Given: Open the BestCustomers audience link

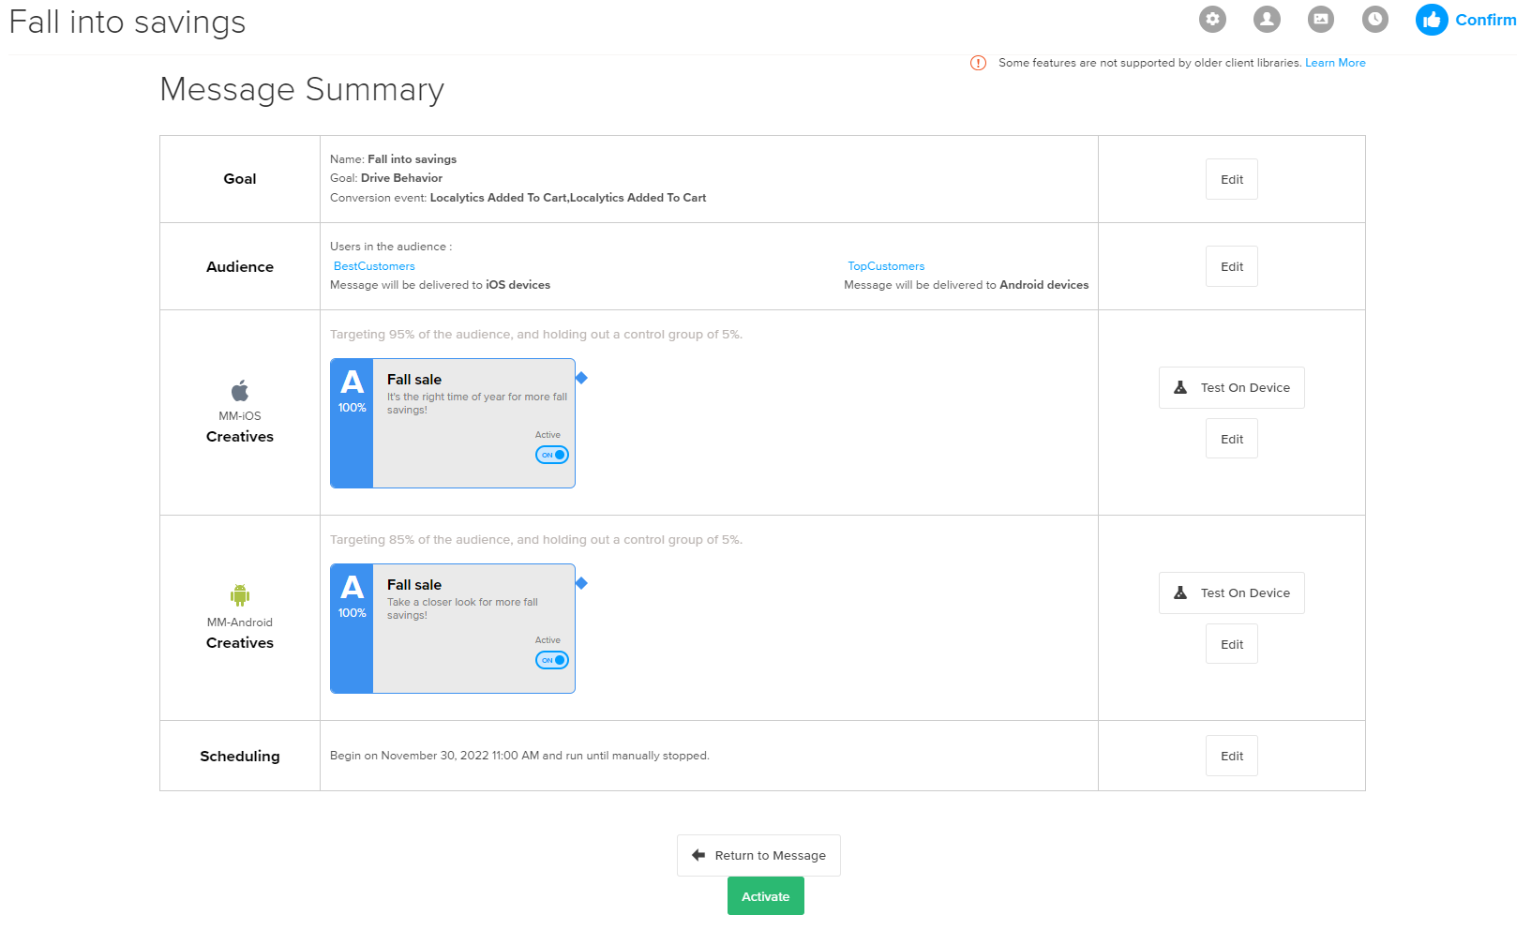Looking at the screenshot, I should coord(374,266).
